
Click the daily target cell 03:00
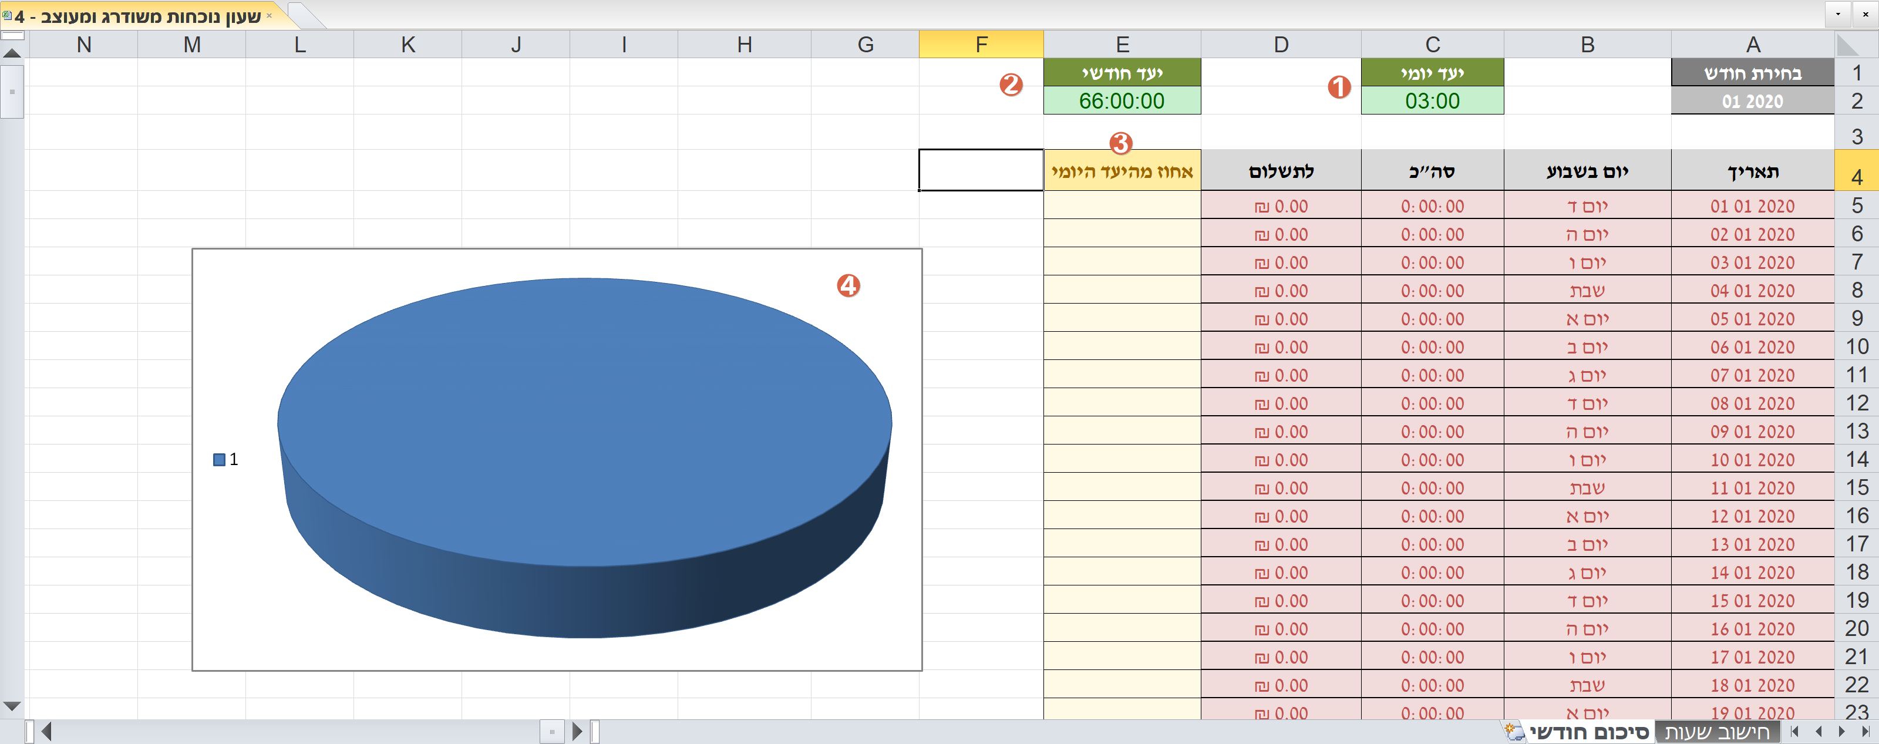pos(1432,102)
